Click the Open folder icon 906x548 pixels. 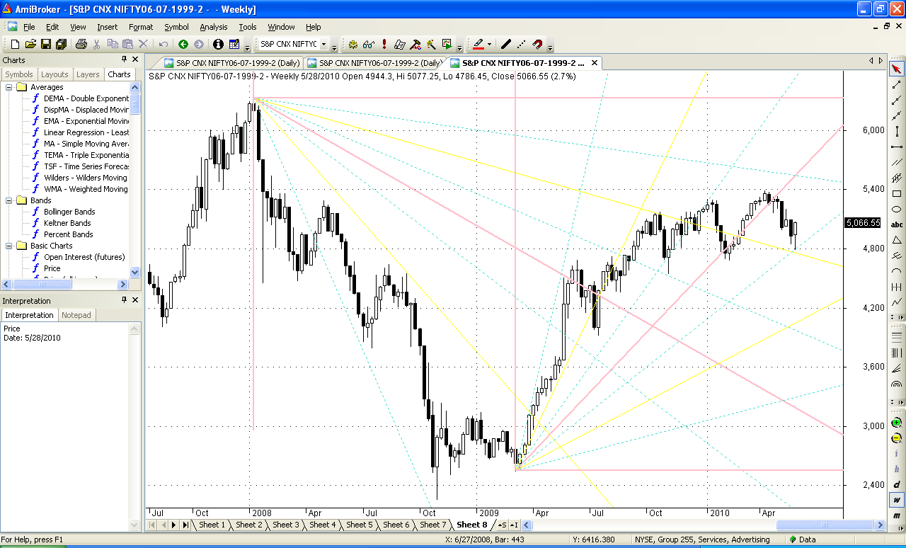30,44
